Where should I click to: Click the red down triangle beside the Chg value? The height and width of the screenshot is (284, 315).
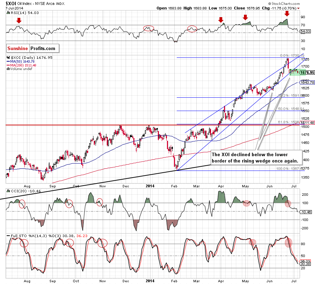tap(298, 8)
